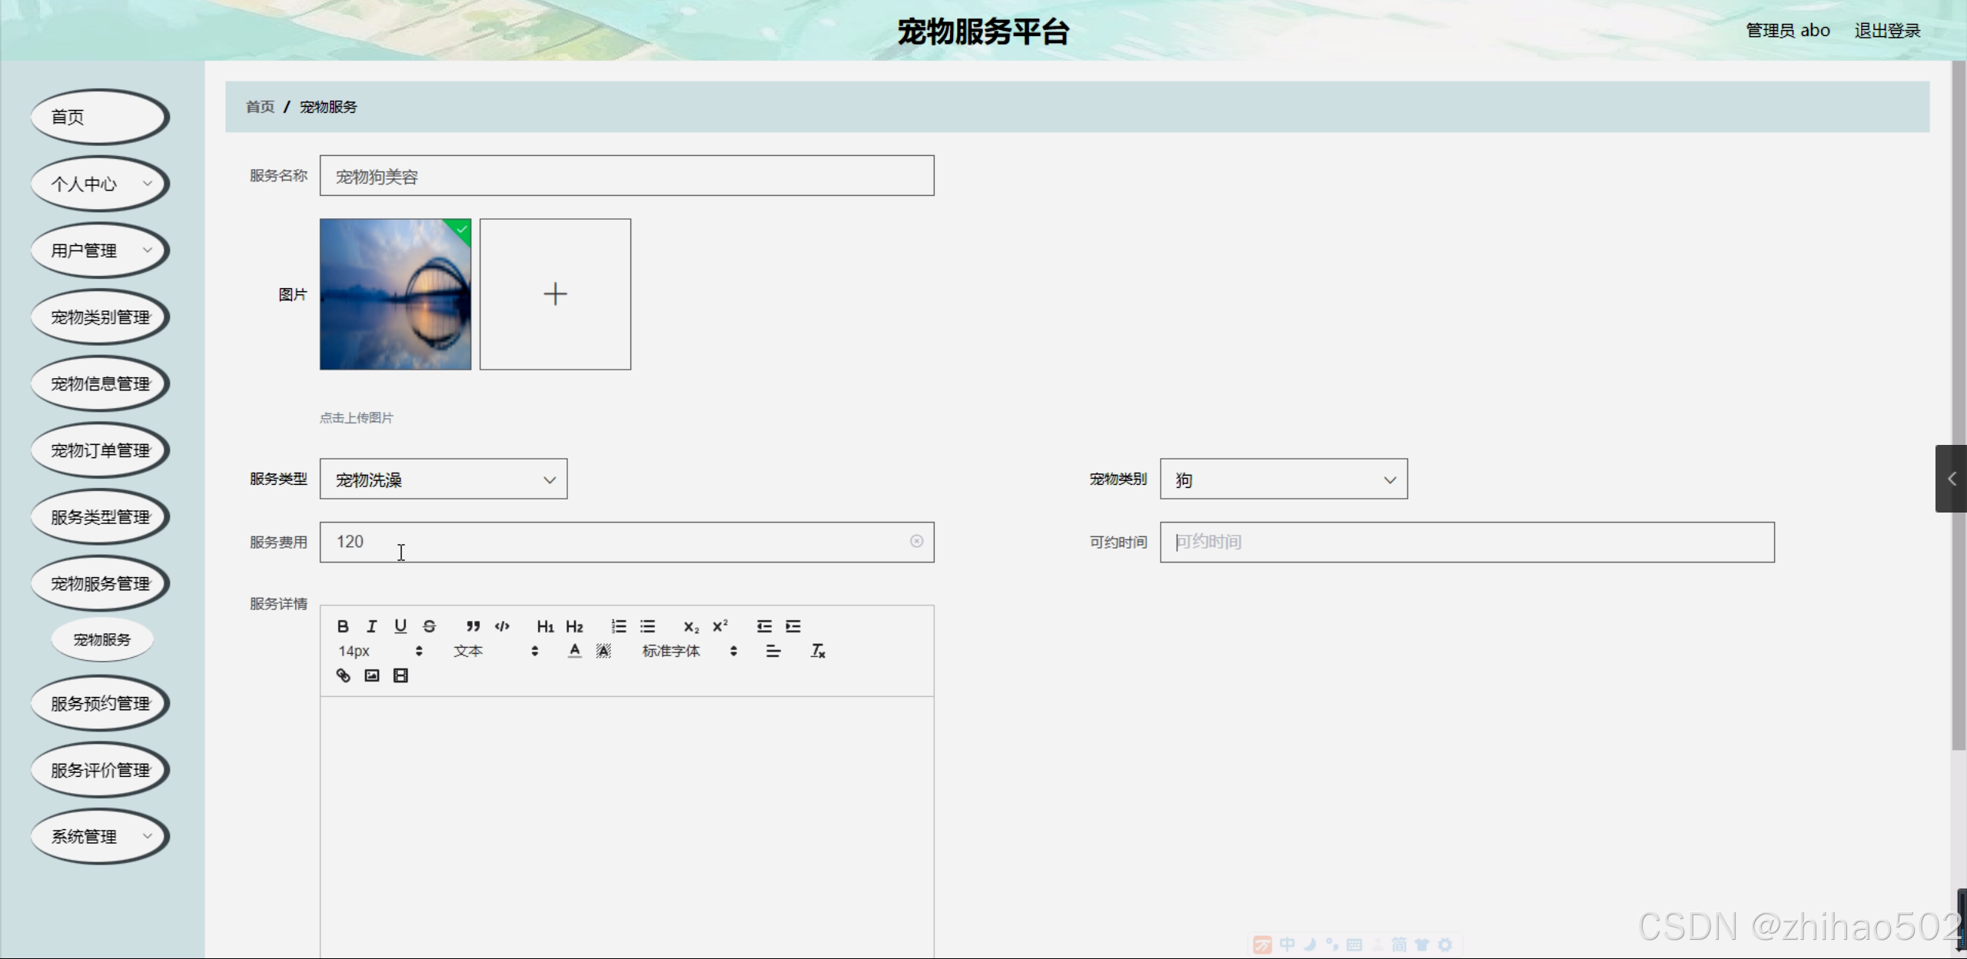
Task: Go to 首页 breadcrumb link
Action: click(x=260, y=107)
